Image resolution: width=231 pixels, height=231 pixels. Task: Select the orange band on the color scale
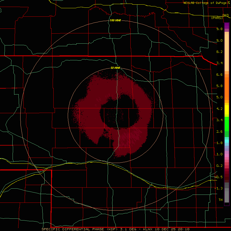click(227, 89)
